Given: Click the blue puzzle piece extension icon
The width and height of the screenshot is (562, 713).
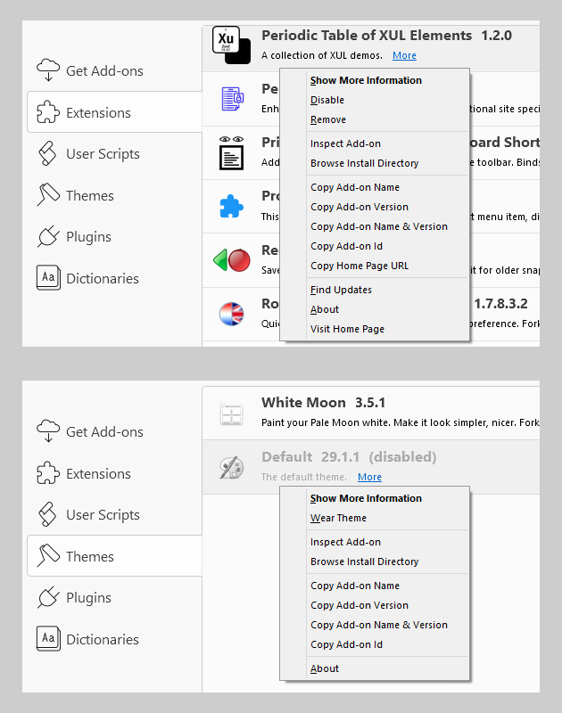Looking at the screenshot, I should click(232, 206).
